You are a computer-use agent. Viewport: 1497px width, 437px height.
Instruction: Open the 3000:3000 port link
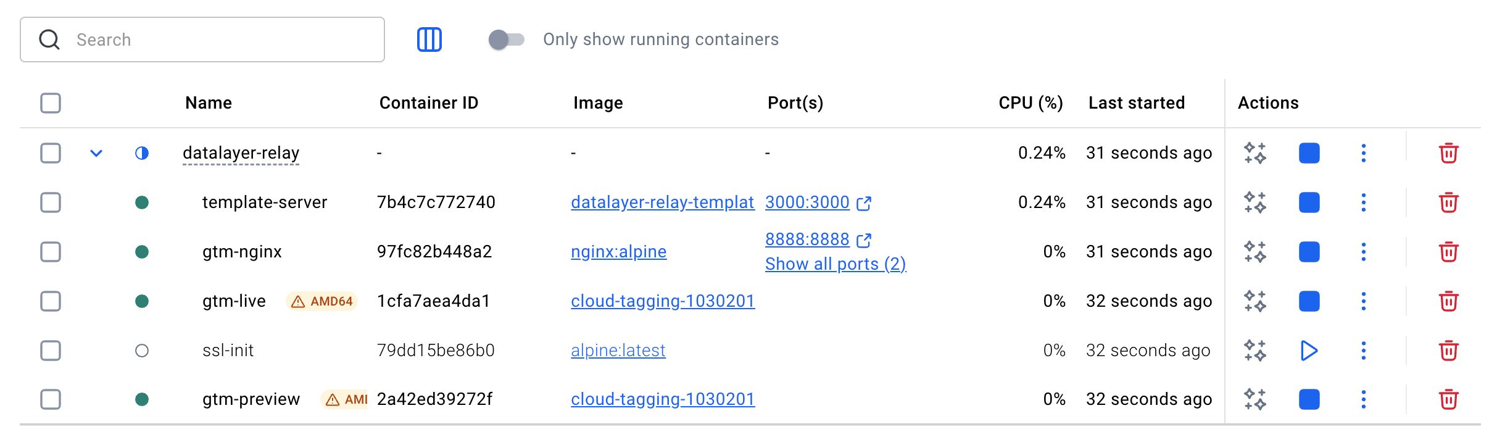tap(807, 202)
